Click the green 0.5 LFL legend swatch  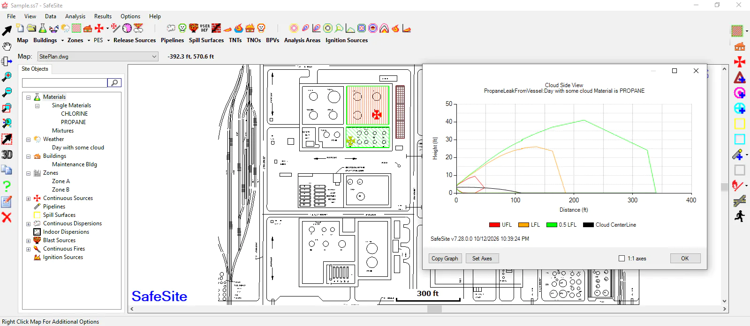(552, 225)
